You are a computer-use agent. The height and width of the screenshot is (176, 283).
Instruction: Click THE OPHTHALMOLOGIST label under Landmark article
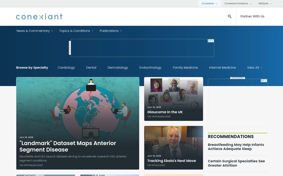tap(31, 165)
